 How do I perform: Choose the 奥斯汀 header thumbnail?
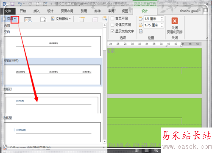coord(52,103)
